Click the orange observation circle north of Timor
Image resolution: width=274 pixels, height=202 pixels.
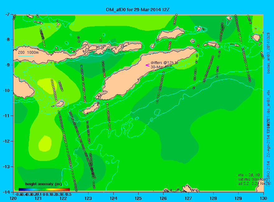pyautogui.click(x=170, y=42)
